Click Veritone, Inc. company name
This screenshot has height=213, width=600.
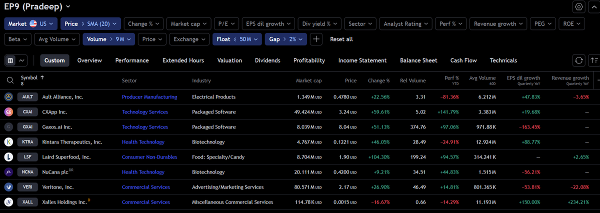coord(58,187)
